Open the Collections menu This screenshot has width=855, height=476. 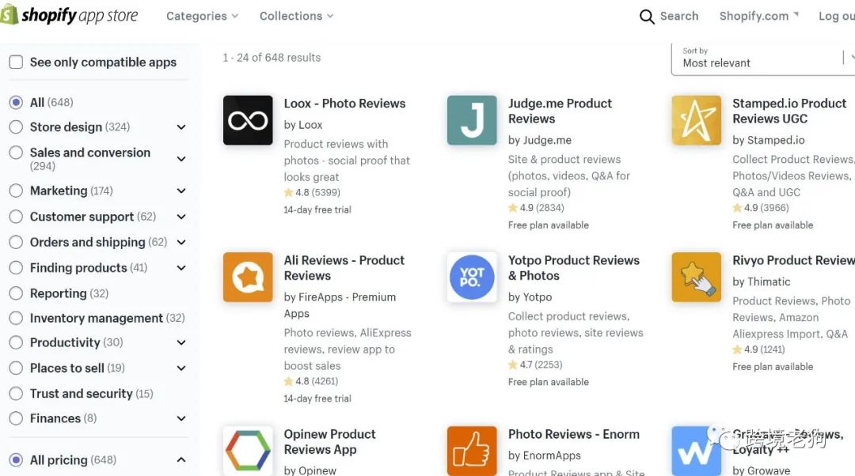coord(296,17)
